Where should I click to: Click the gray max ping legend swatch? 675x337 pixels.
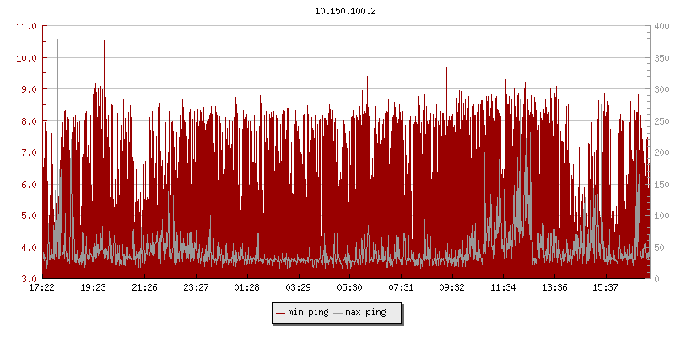[x=339, y=313]
